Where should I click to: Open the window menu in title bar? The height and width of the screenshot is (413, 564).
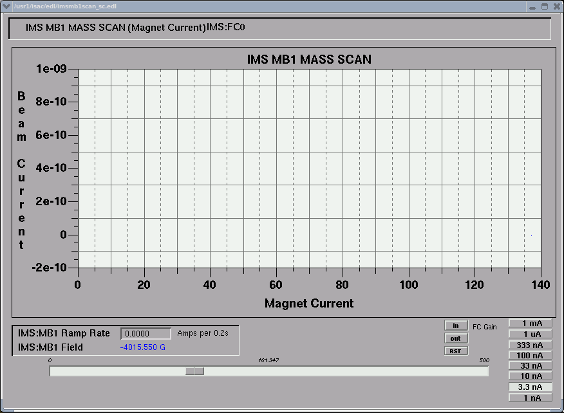coord(7,6)
